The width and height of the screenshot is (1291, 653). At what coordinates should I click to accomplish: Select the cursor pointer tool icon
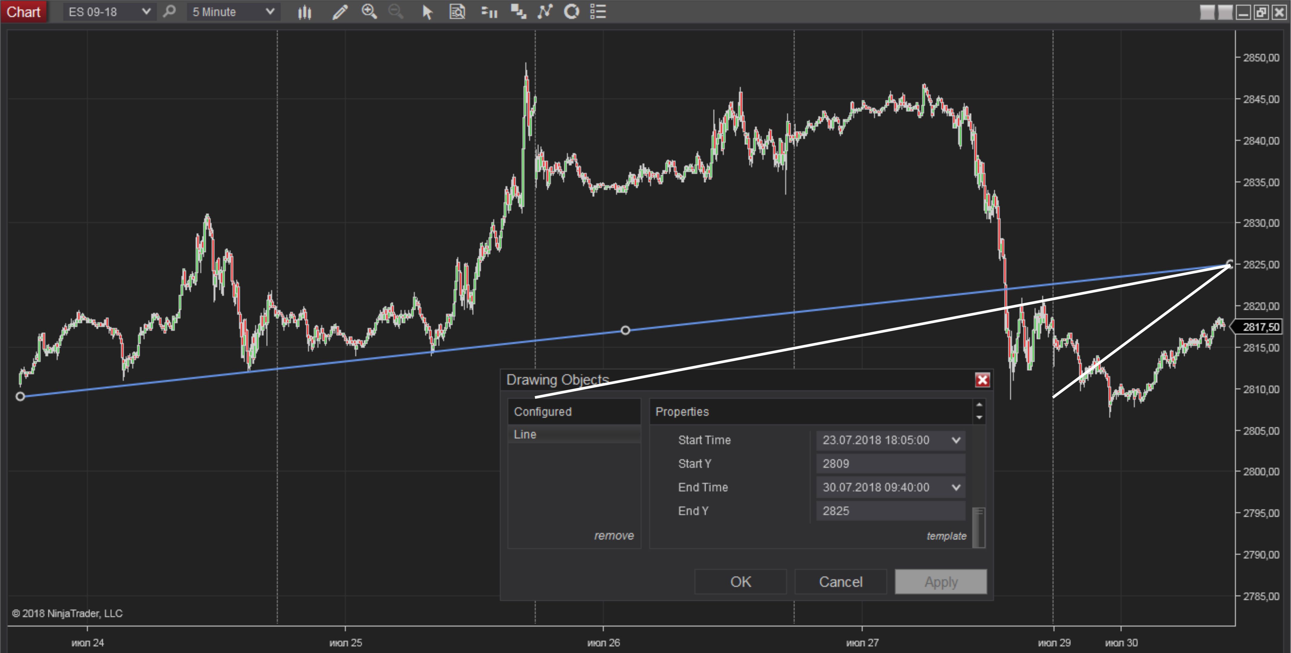427,11
